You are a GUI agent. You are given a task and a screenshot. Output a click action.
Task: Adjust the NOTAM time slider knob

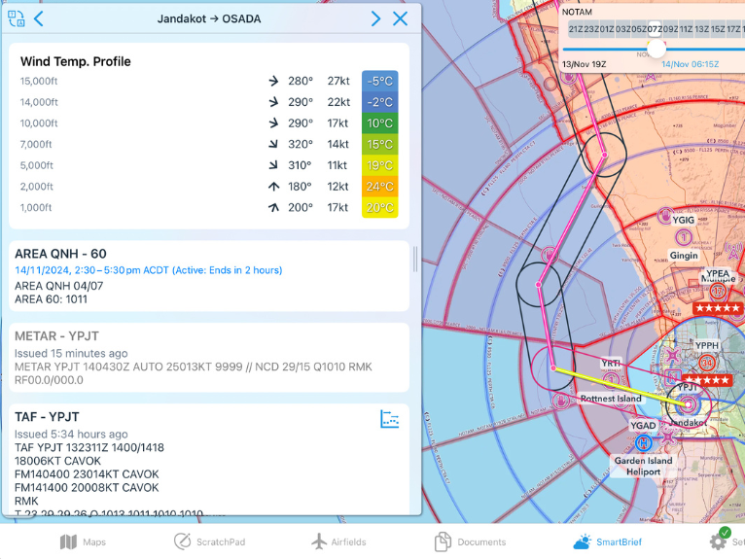click(x=656, y=49)
